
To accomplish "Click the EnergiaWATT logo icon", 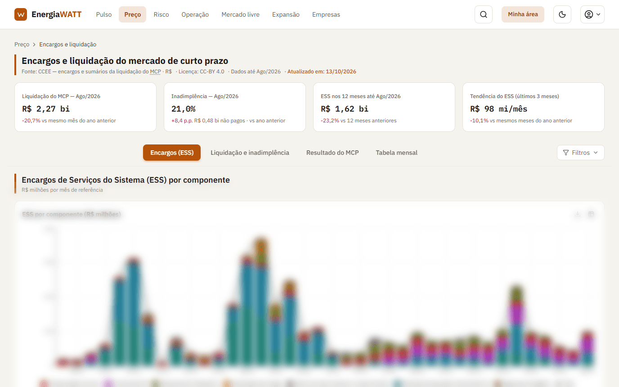I will (x=21, y=14).
